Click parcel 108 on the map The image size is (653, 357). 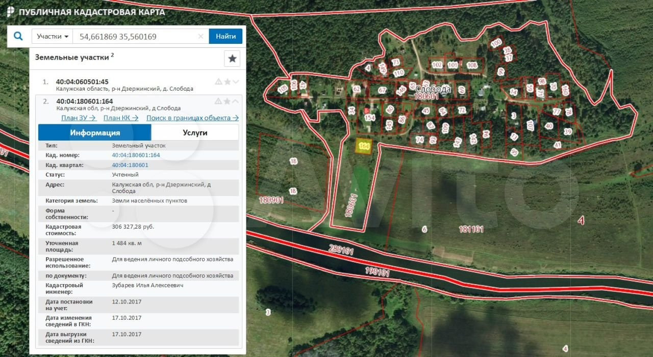(x=472, y=65)
